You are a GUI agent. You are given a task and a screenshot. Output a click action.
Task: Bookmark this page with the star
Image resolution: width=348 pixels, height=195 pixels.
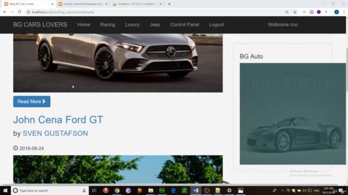pos(295,12)
